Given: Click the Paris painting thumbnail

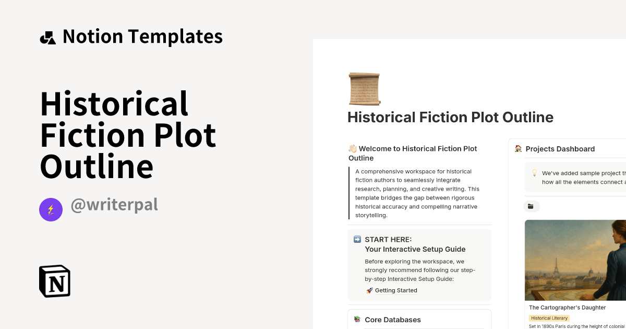Looking at the screenshot, I should tap(574, 260).
